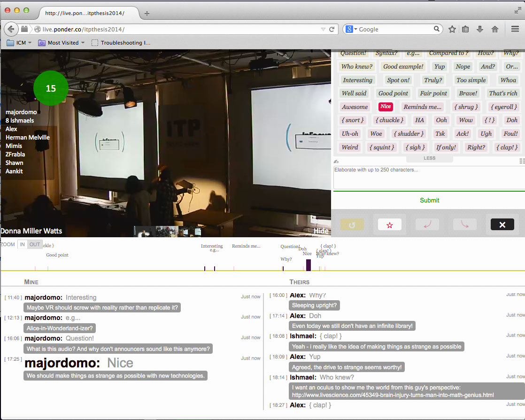The height and width of the screenshot is (420, 525).
Task: Submit the response
Action: 429,200
